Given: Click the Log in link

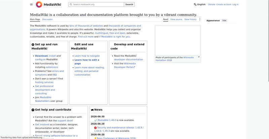Looking at the screenshot, I should (x=235, y=4).
